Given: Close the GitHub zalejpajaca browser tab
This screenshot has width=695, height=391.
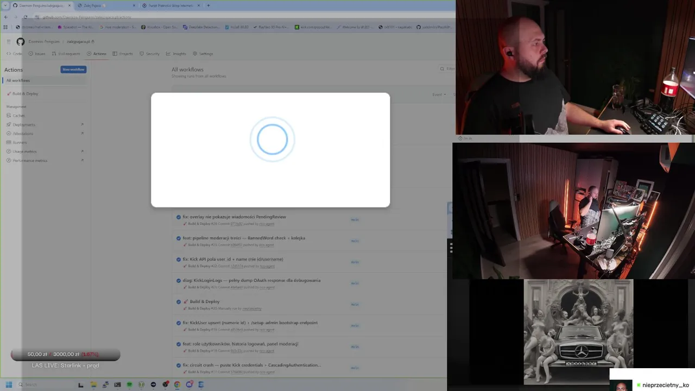Looking at the screenshot, I should (x=69, y=5).
